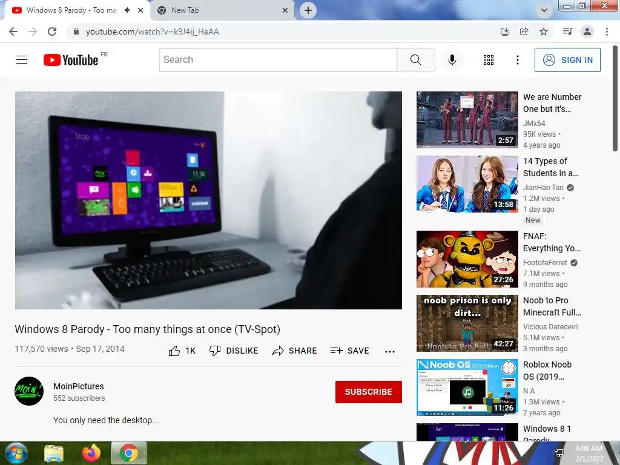This screenshot has height=465, width=620.
Task: Click the address bar URL
Action: [x=152, y=31]
